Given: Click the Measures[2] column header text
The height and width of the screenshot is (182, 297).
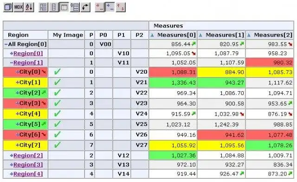Looking at the screenshot, I should (x=273, y=35).
